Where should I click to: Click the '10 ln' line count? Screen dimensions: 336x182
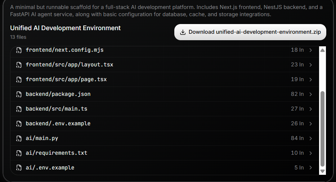pos(297,153)
